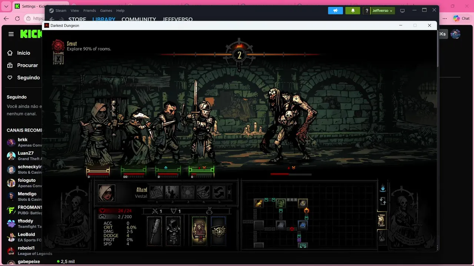This screenshot has width=474, height=266.
Task: Open the Games menu in Steam
Action: pyautogui.click(x=106, y=10)
